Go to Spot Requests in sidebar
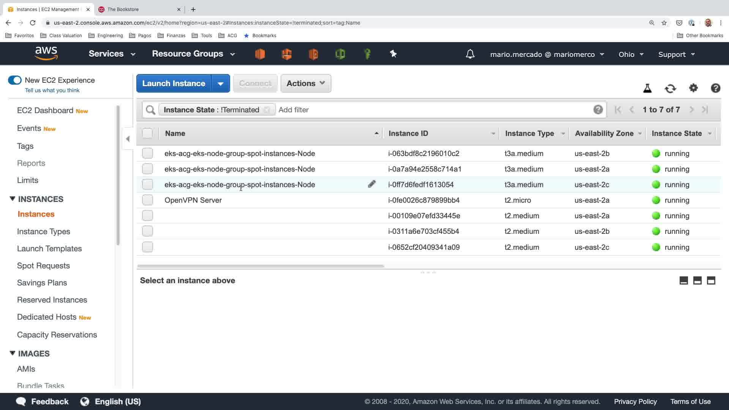This screenshot has width=729, height=410. (43, 266)
